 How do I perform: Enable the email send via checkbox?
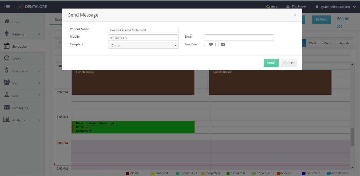pos(217,45)
